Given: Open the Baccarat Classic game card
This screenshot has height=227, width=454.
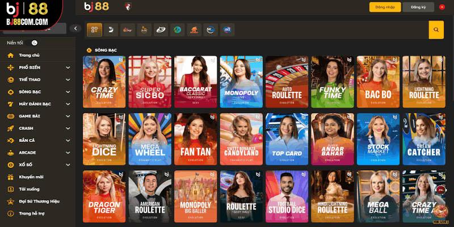Looking at the screenshot, I should (x=195, y=82).
